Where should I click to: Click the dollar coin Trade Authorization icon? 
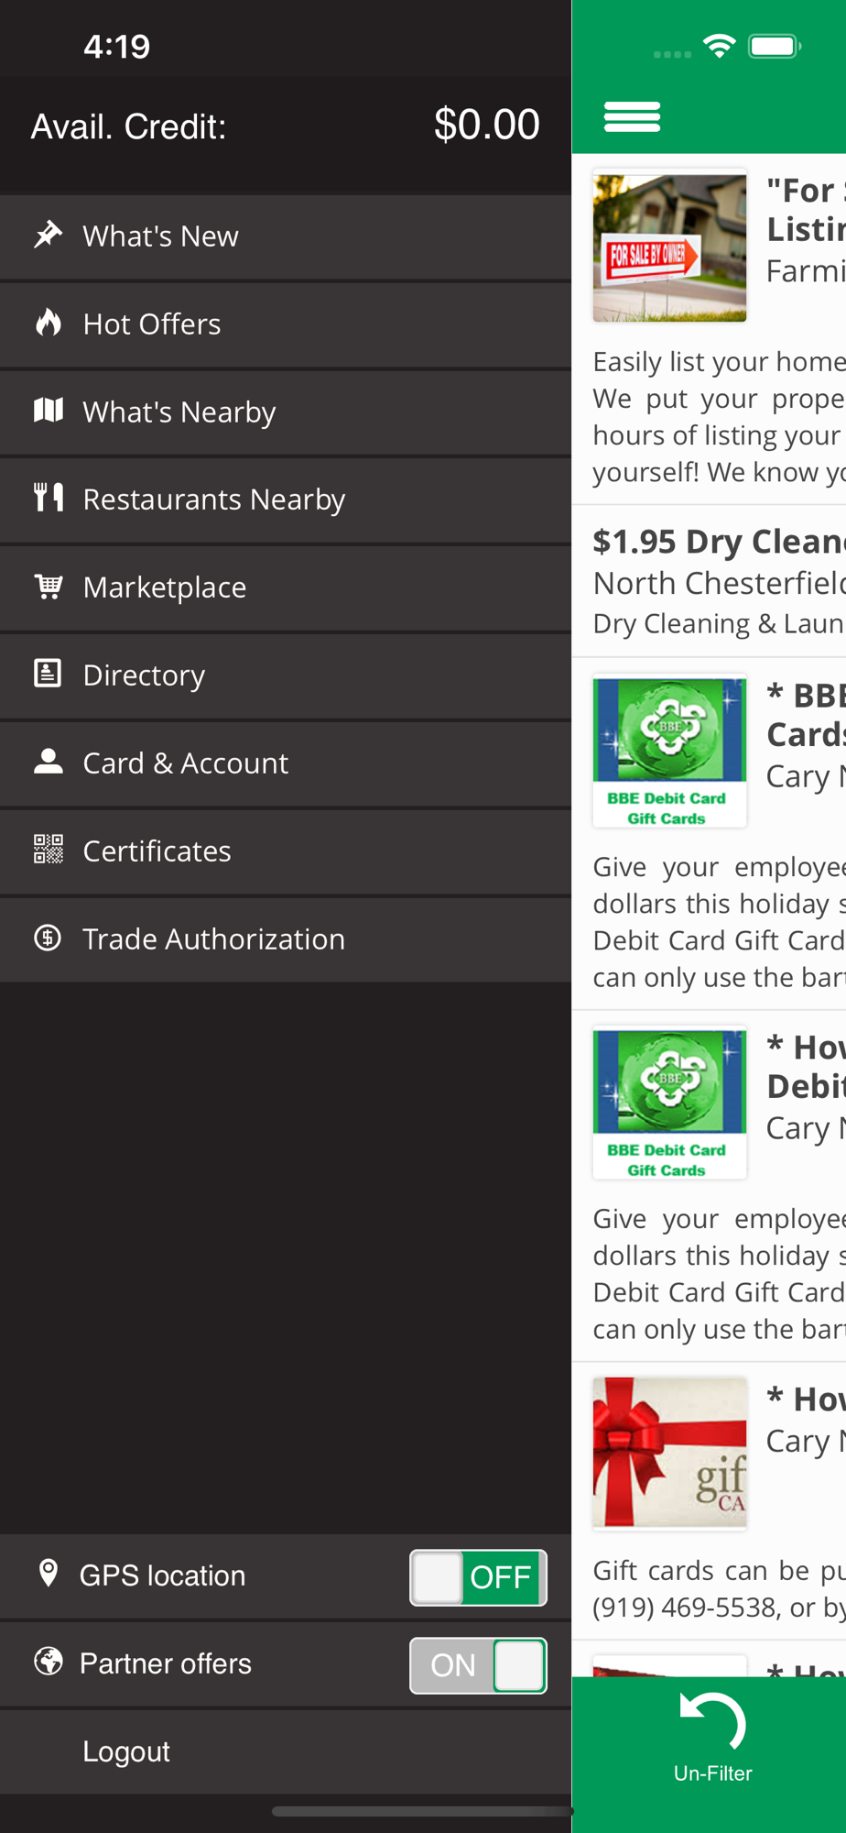[x=48, y=938]
